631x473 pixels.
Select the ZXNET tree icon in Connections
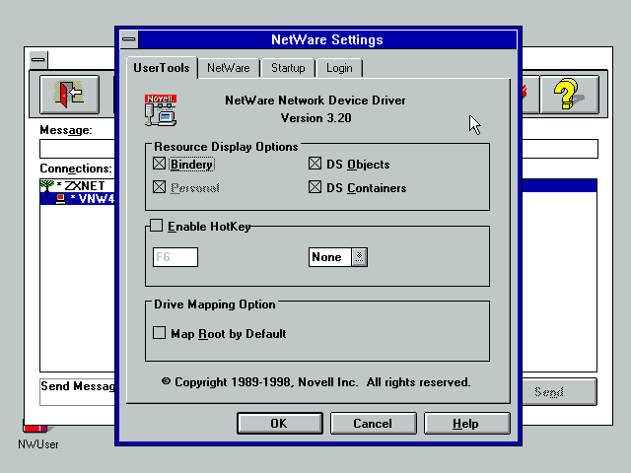tap(47, 186)
